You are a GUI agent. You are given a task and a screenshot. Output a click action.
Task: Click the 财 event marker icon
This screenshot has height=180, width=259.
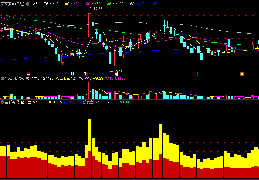click(x=72, y=74)
